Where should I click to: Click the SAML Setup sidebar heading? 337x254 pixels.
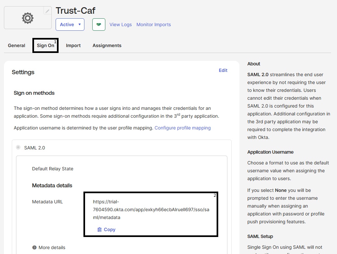click(260, 236)
